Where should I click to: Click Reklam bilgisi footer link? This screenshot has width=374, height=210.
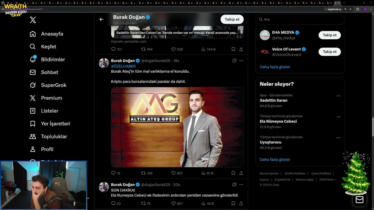click(x=305, y=180)
